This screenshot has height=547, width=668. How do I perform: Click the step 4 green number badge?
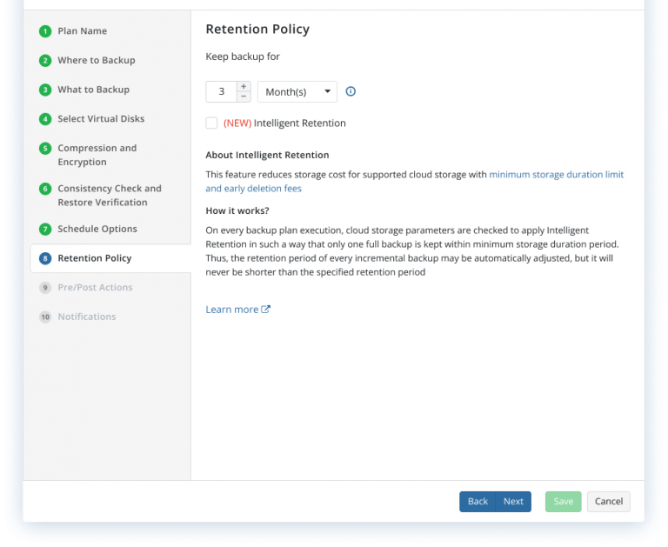click(45, 119)
